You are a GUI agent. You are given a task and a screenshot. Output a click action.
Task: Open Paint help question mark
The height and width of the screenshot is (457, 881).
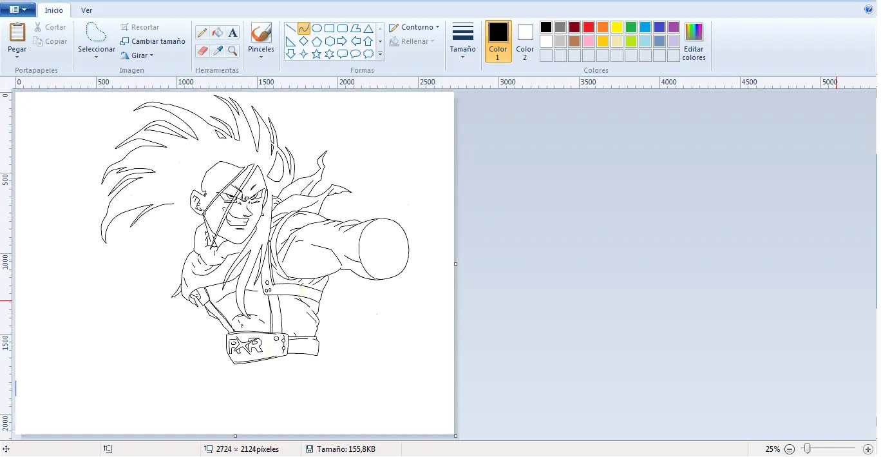[x=869, y=10]
